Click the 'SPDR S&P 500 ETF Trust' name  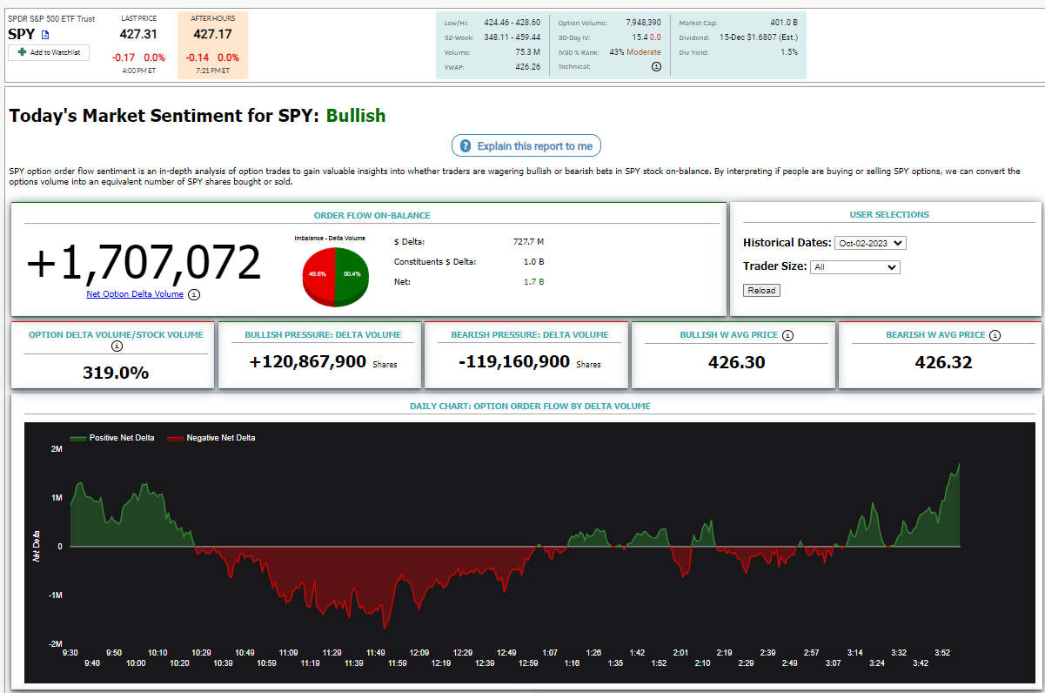(51, 18)
